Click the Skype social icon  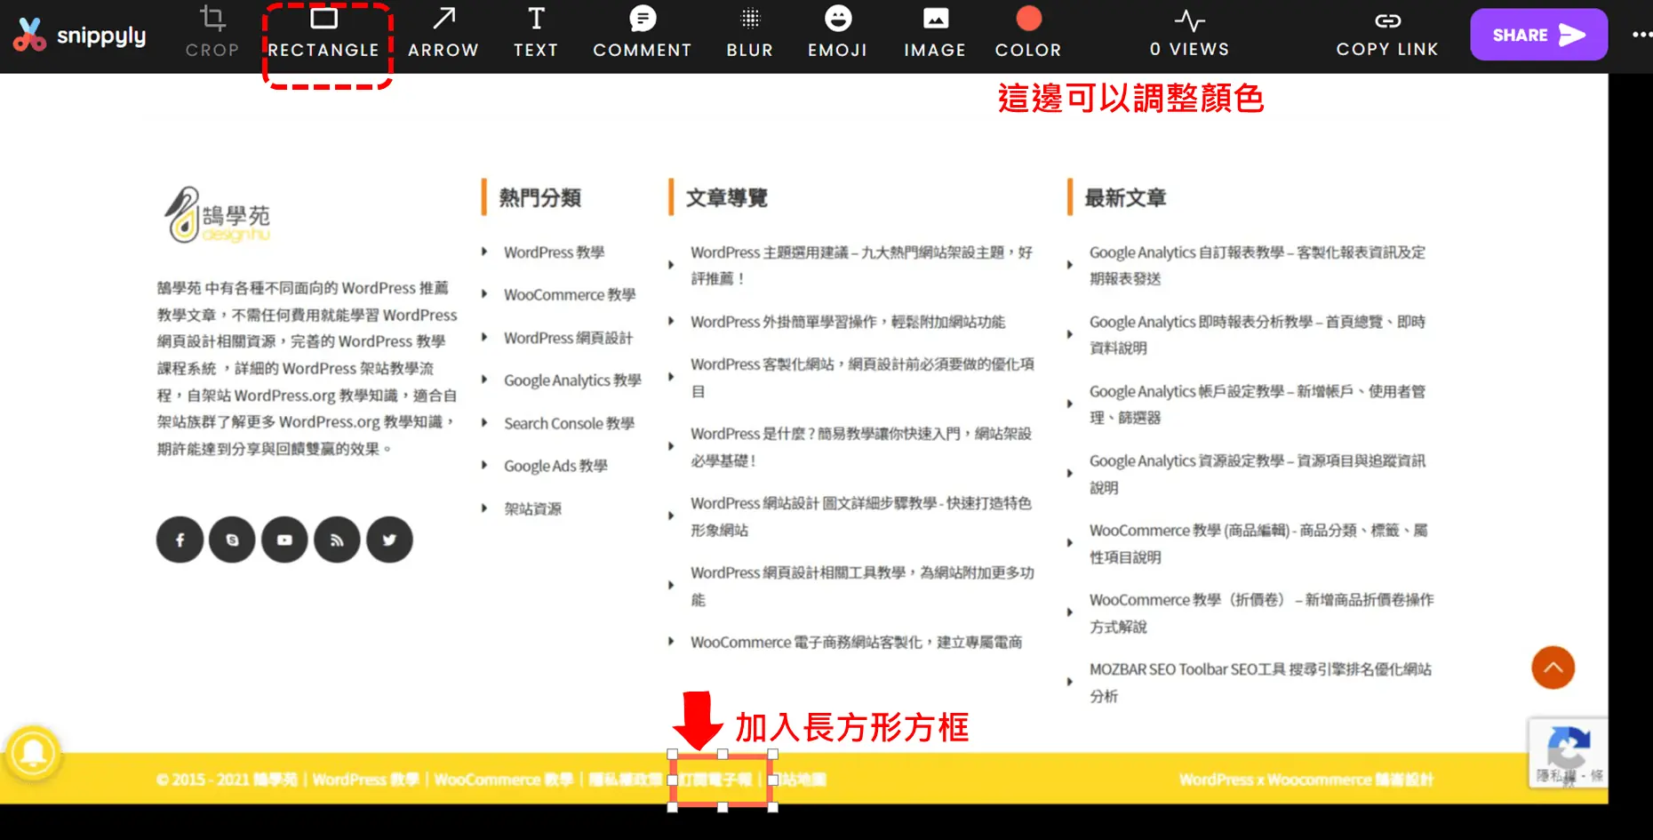point(232,540)
